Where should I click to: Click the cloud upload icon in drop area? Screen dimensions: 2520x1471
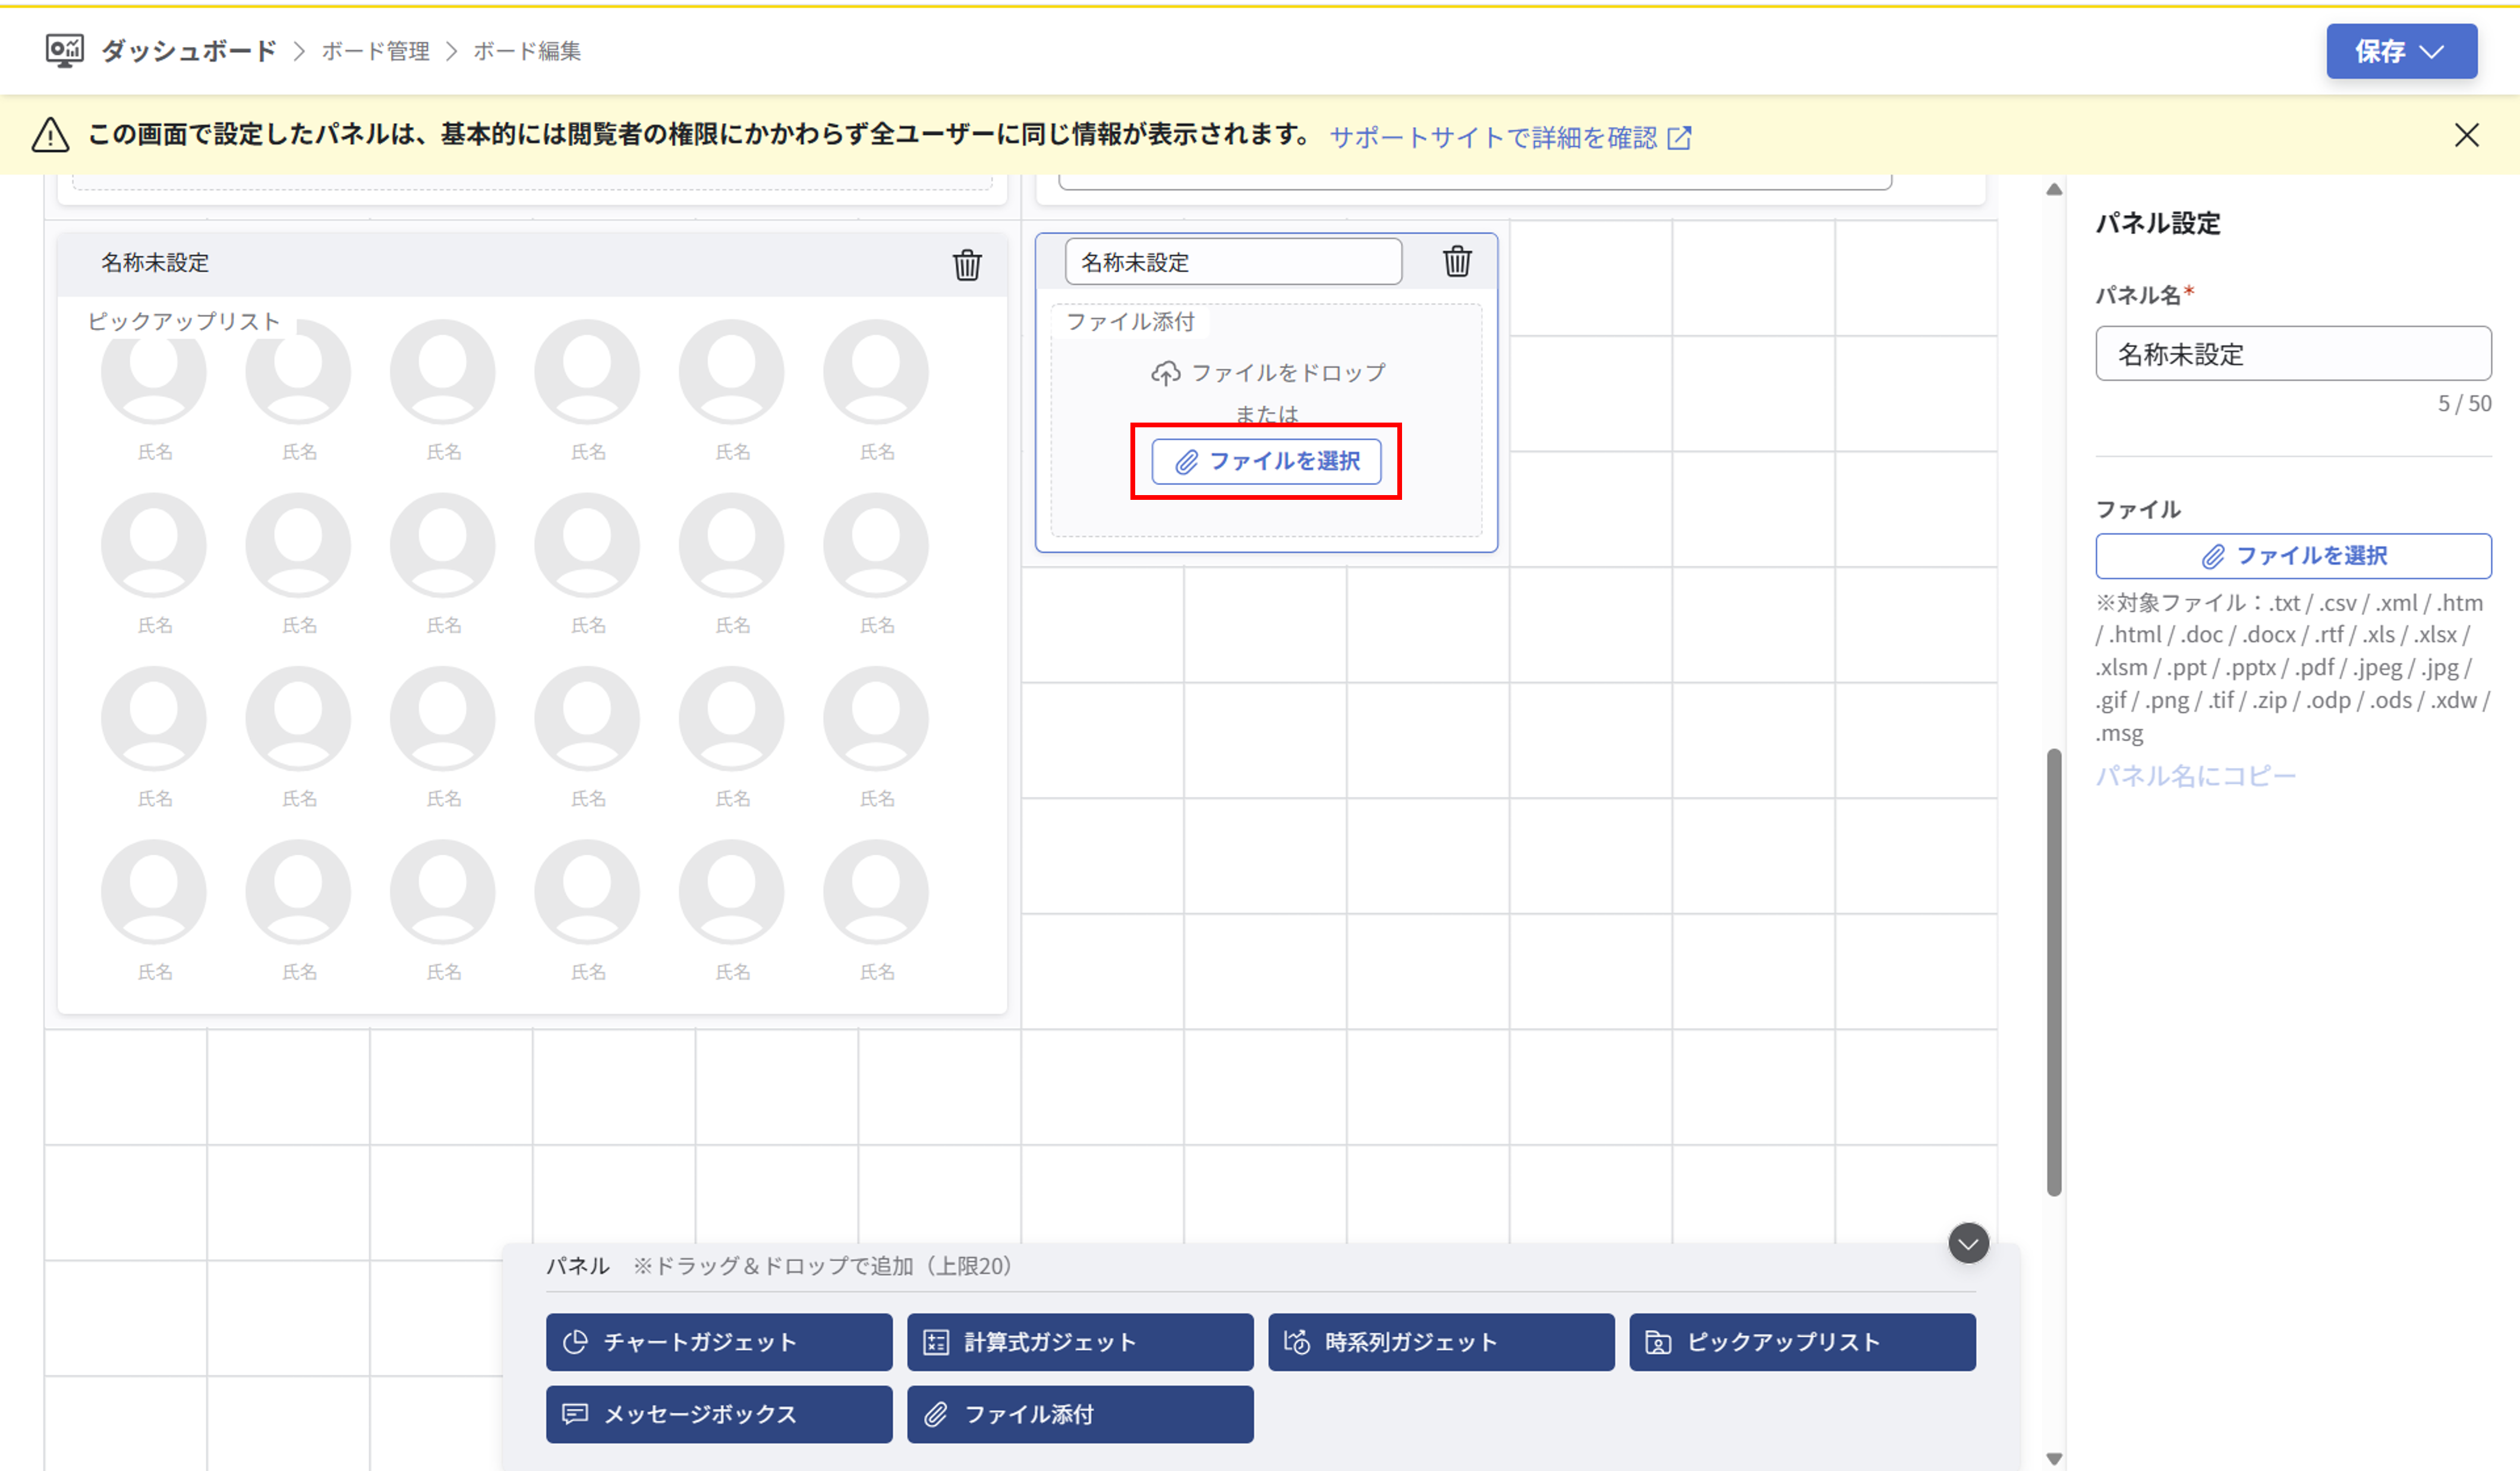(x=1165, y=373)
